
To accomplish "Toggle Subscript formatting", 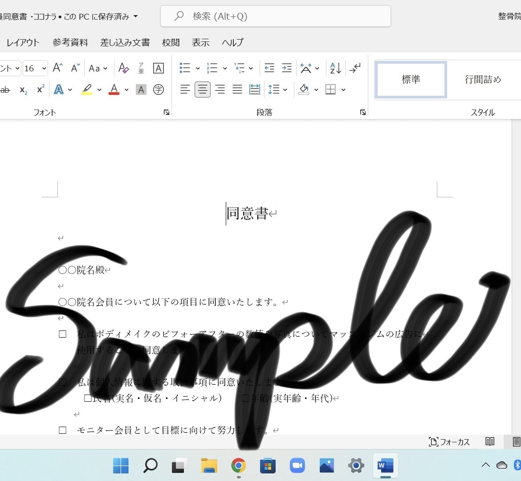I will (x=23, y=90).
